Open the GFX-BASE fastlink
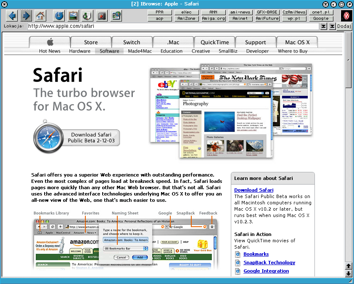 [x=267, y=12]
